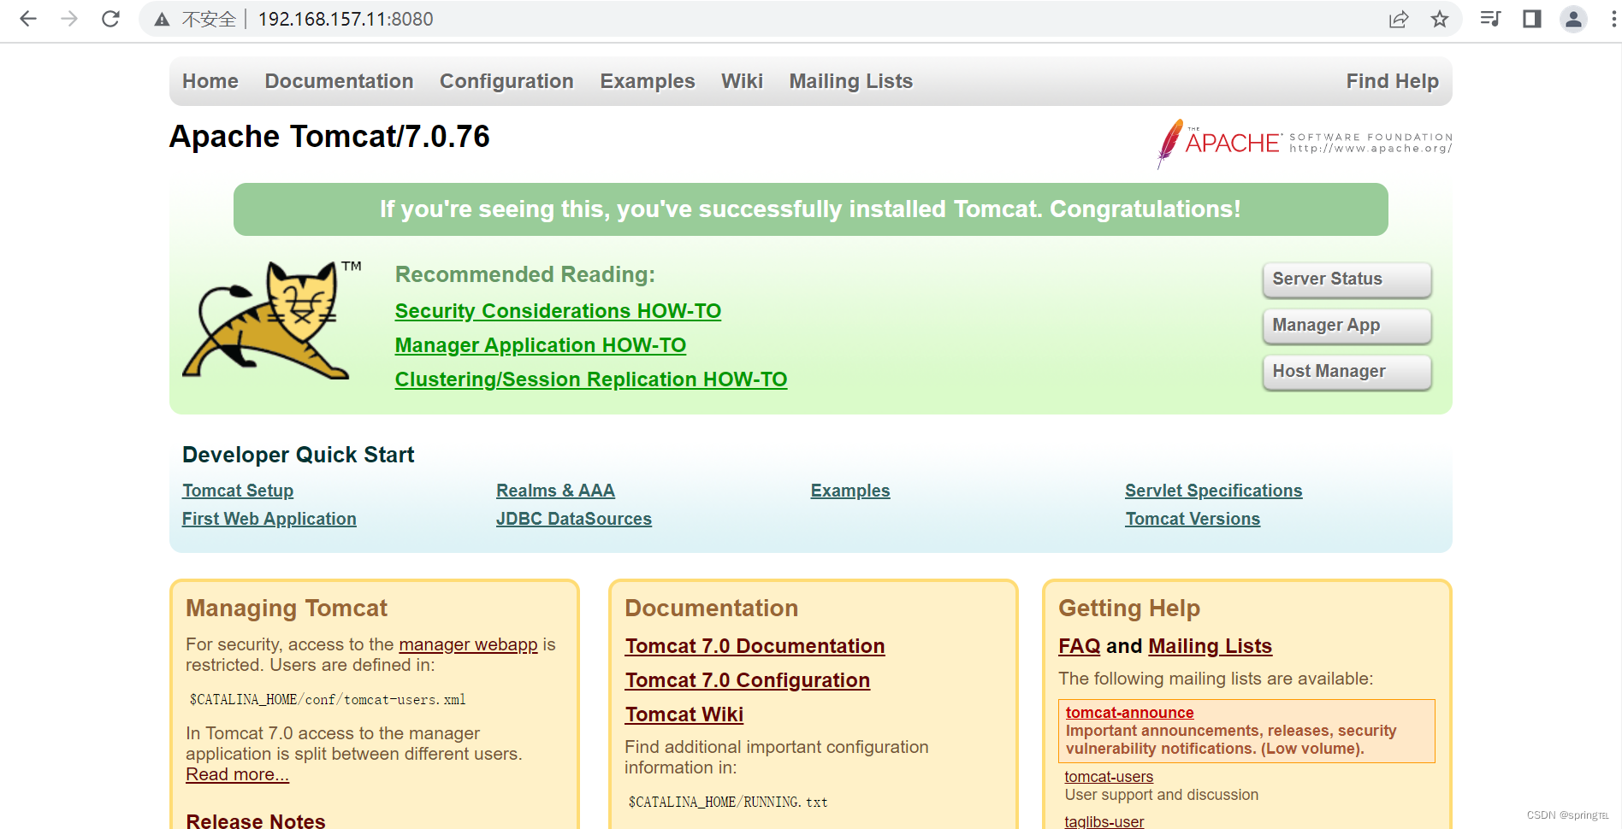Bookmark this page with the star icon
The image size is (1622, 829).
click(x=1440, y=19)
